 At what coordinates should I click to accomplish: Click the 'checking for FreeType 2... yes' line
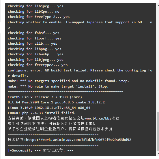click(x=39, y=17)
